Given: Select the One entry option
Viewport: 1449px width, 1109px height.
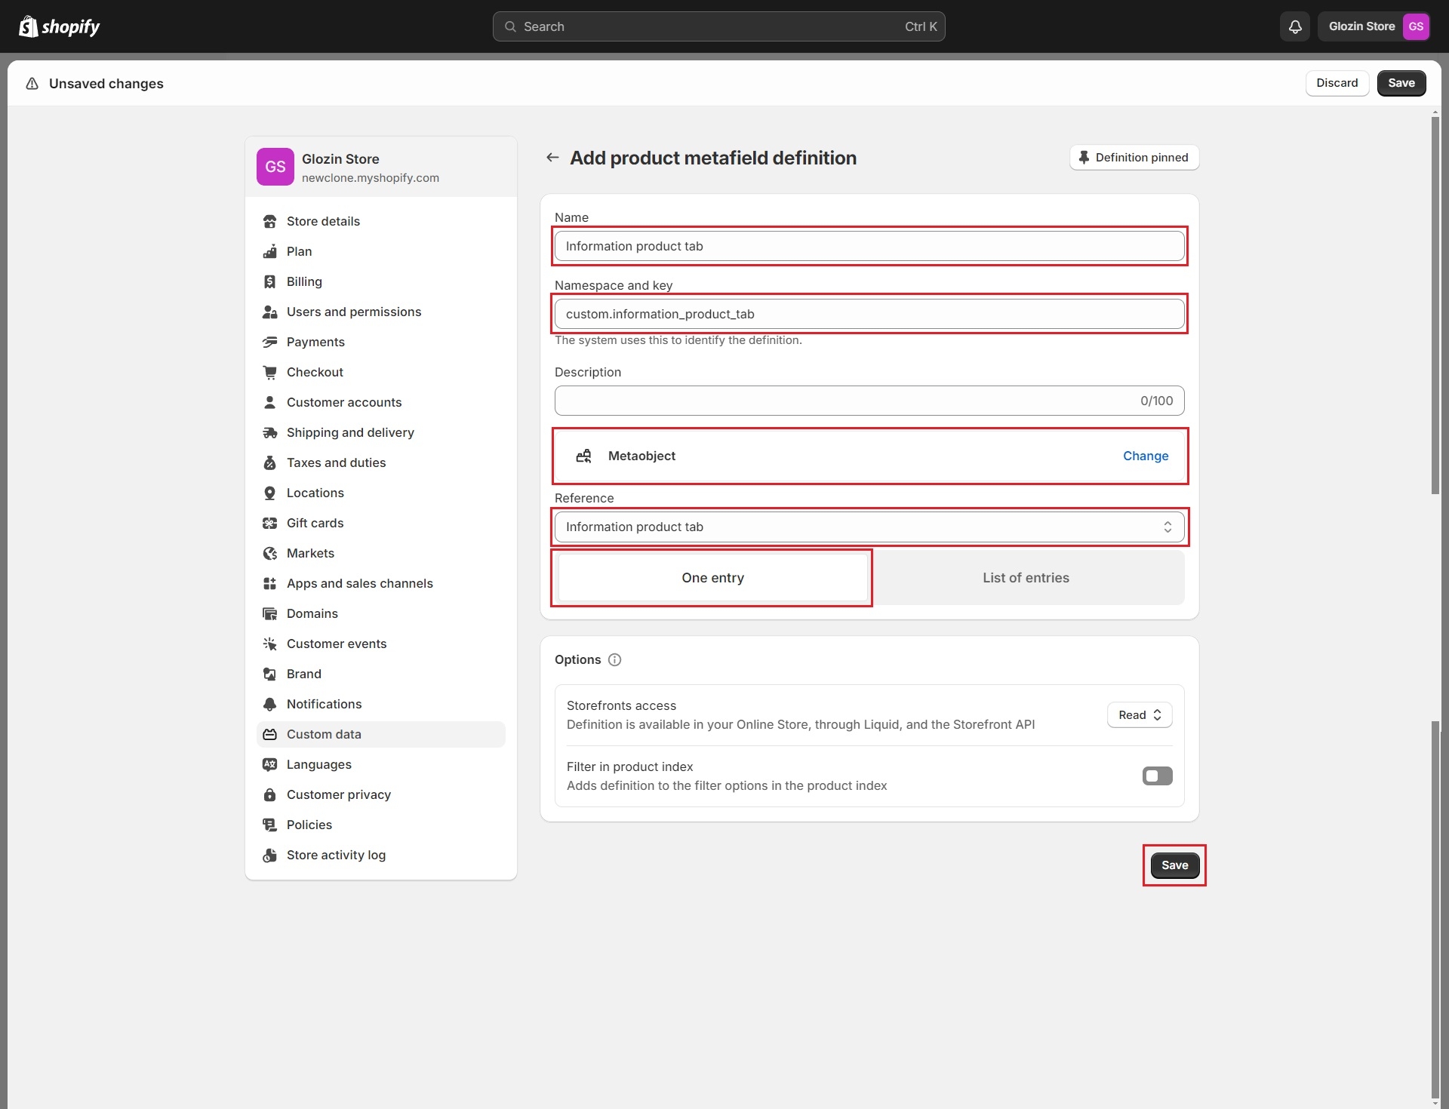Looking at the screenshot, I should pos(712,578).
